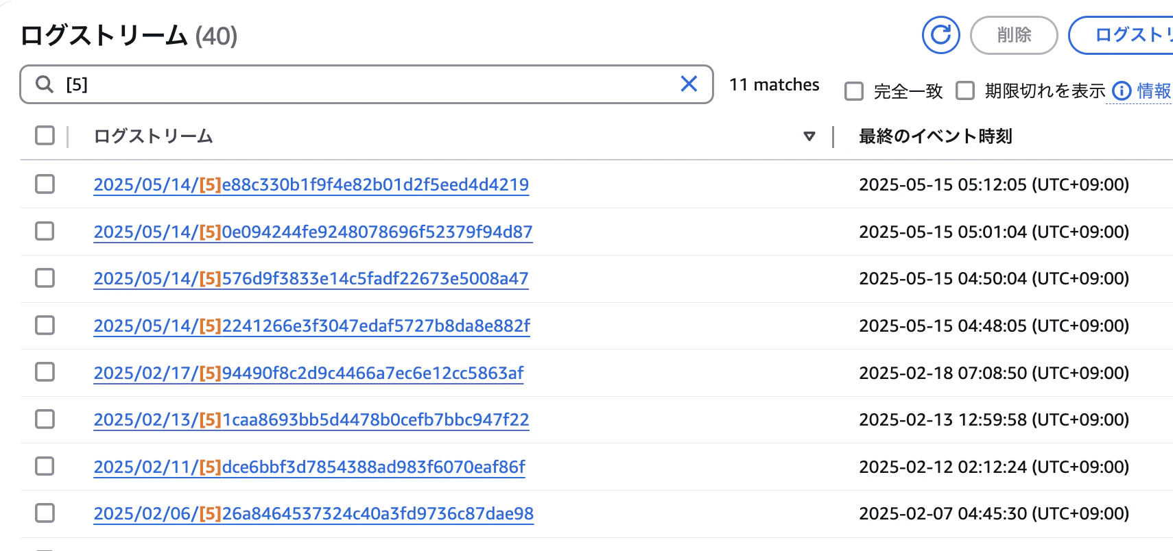This screenshot has height=551, width=1173.
Task: Sort by log stream column arrow
Action: [809, 136]
